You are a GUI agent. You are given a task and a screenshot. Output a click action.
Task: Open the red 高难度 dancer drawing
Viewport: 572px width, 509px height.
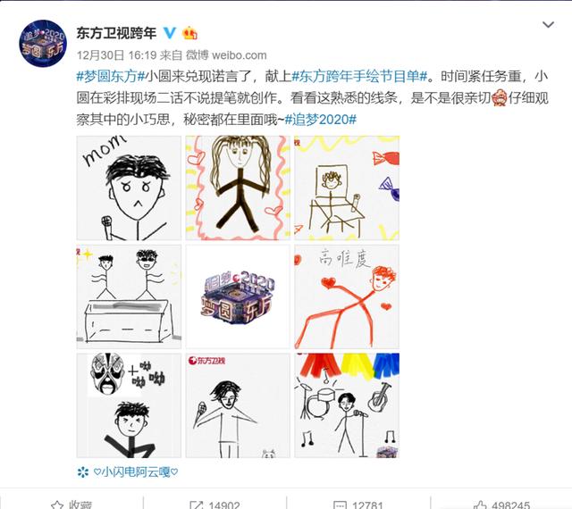(x=347, y=296)
